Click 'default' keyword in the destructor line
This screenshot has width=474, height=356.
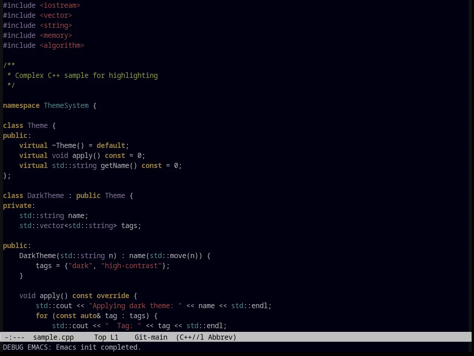111,145
